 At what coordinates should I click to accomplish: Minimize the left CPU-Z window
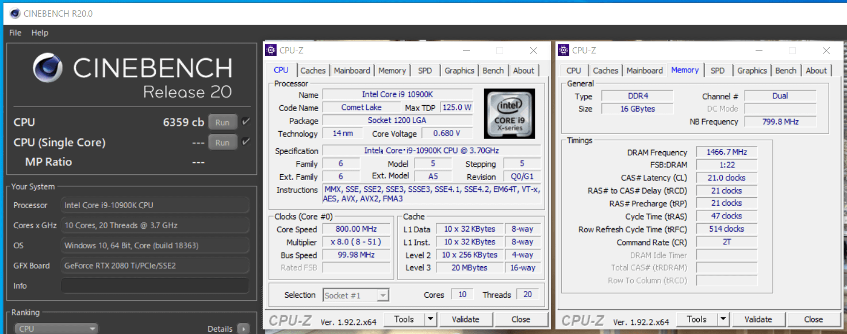466,51
